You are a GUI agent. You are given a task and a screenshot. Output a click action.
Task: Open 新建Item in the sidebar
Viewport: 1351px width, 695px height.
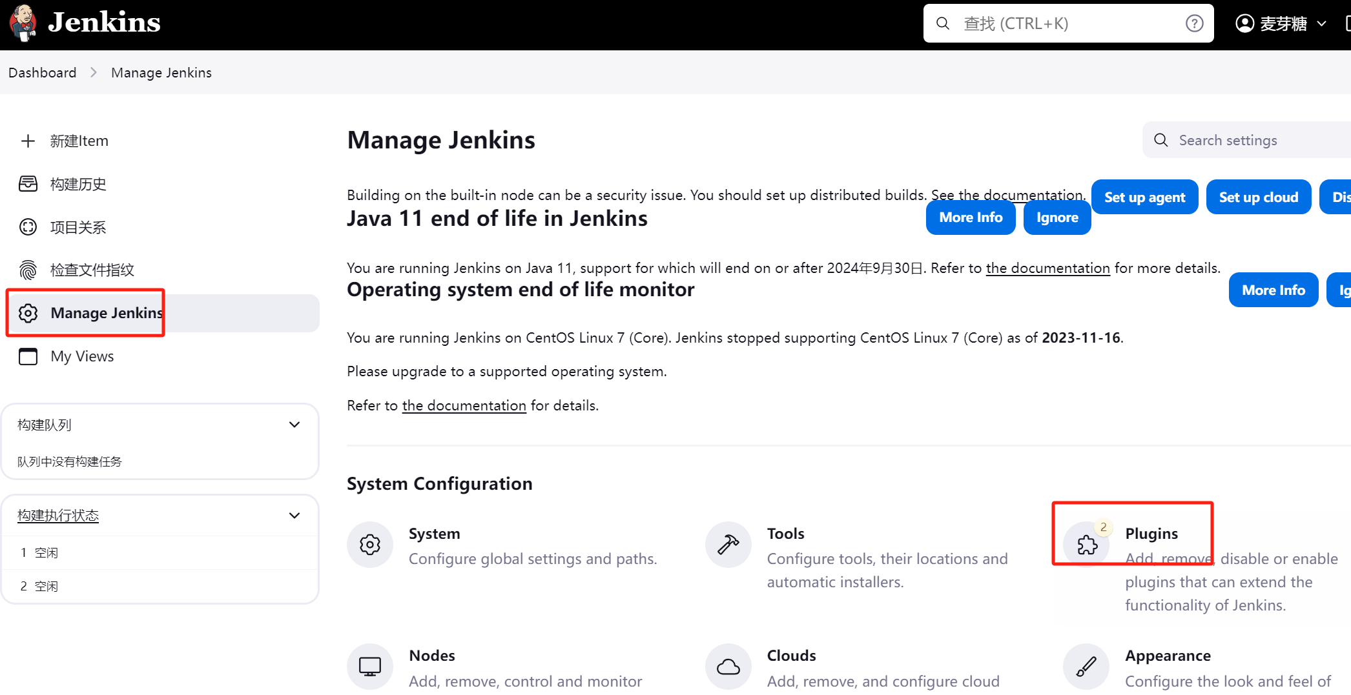(79, 141)
